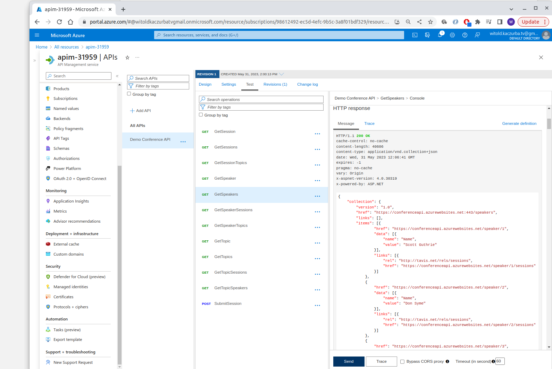Open context menu for Demo Conference API

(x=183, y=141)
